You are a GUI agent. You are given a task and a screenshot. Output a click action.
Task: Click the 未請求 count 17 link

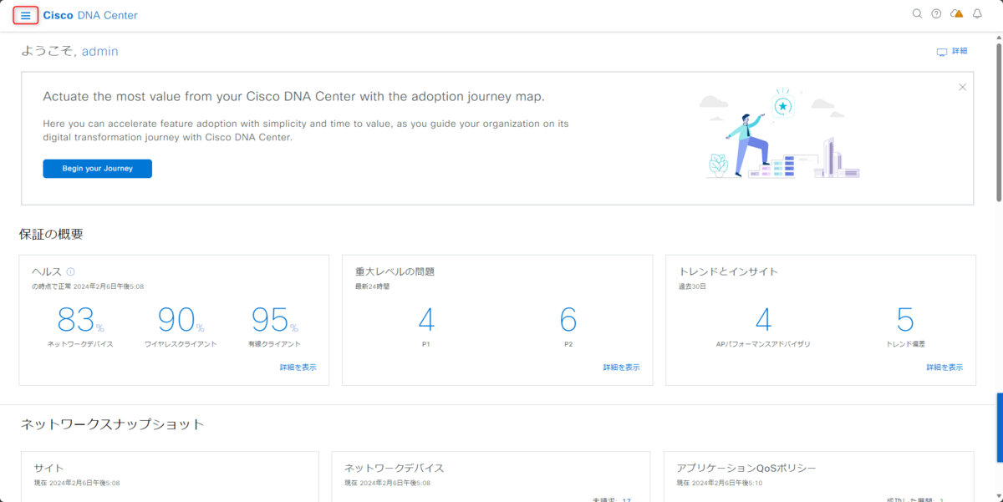[627, 499]
